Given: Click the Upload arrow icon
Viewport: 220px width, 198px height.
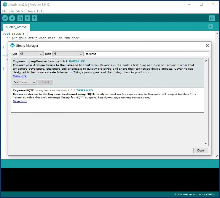Looking at the screenshot, I should [12, 18].
